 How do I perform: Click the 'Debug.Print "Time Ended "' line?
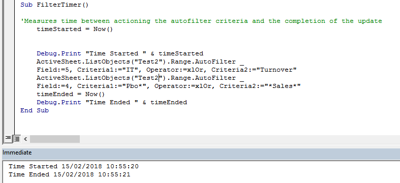tap(112, 102)
